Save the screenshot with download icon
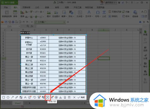This screenshot has height=109, width=150. [61, 97]
